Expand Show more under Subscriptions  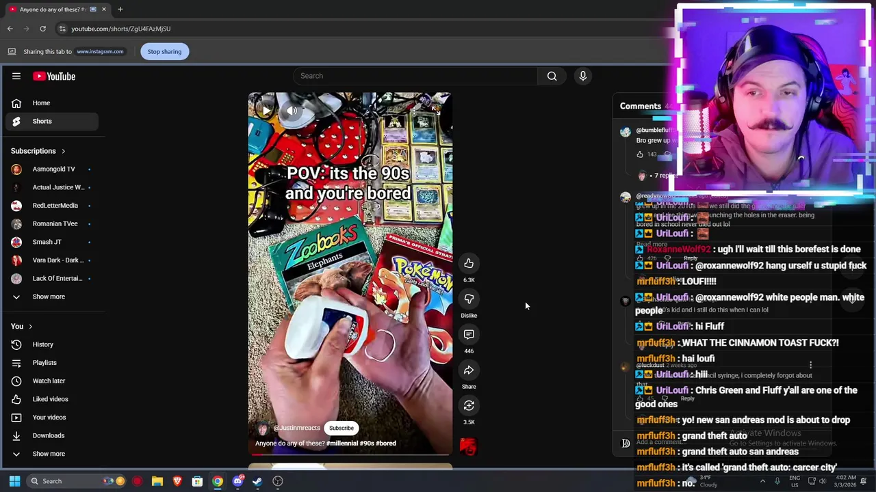tap(52, 297)
